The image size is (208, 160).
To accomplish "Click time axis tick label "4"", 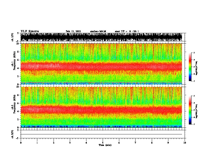I will click(86, 143).
